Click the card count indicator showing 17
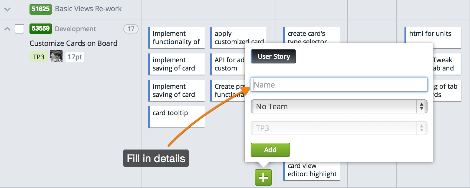Viewport: 470px width, 188px height. point(131,29)
